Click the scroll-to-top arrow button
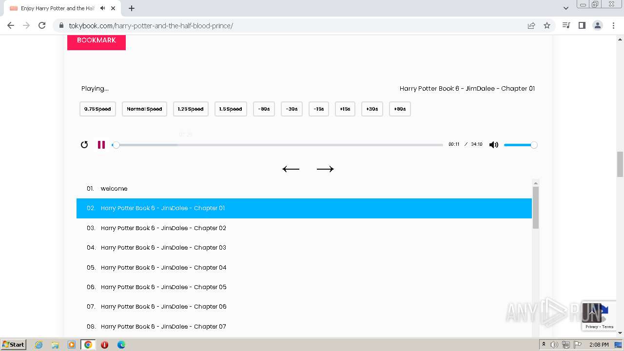Image resolution: width=624 pixels, height=351 pixels. (x=592, y=312)
